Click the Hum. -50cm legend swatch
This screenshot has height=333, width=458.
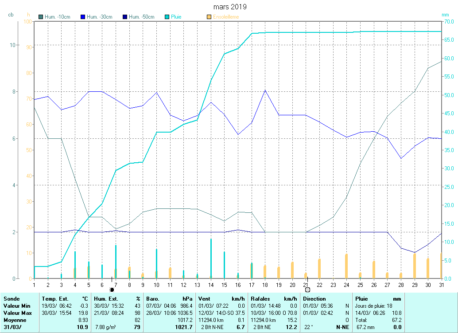click(125, 17)
